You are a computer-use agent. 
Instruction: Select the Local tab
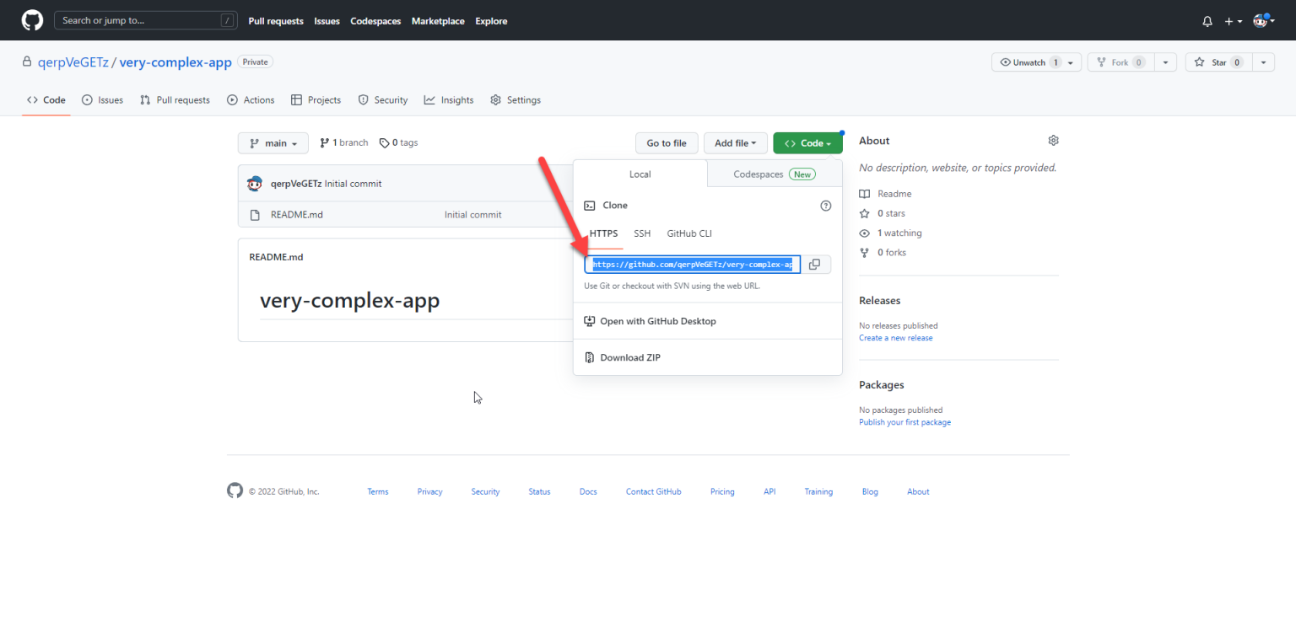point(640,174)
